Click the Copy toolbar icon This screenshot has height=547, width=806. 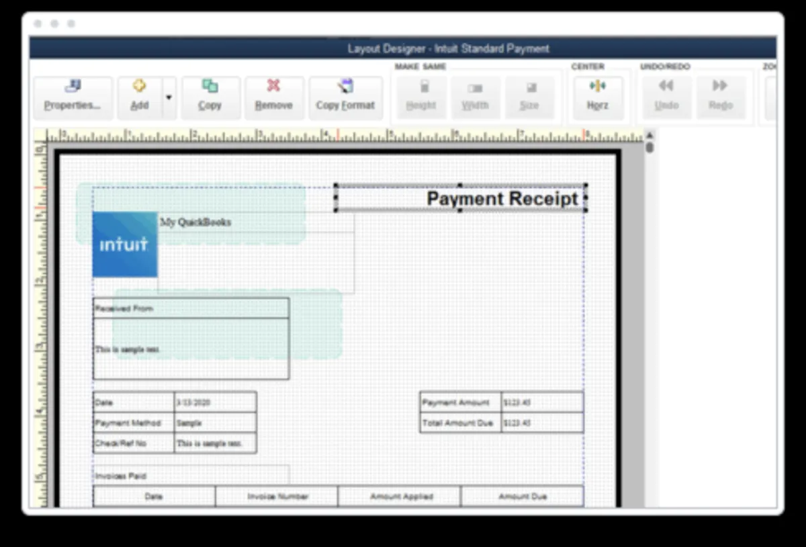210,98
